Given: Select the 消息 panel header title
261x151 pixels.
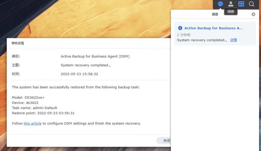Looking at the screenshot, I should click(215, 14).
